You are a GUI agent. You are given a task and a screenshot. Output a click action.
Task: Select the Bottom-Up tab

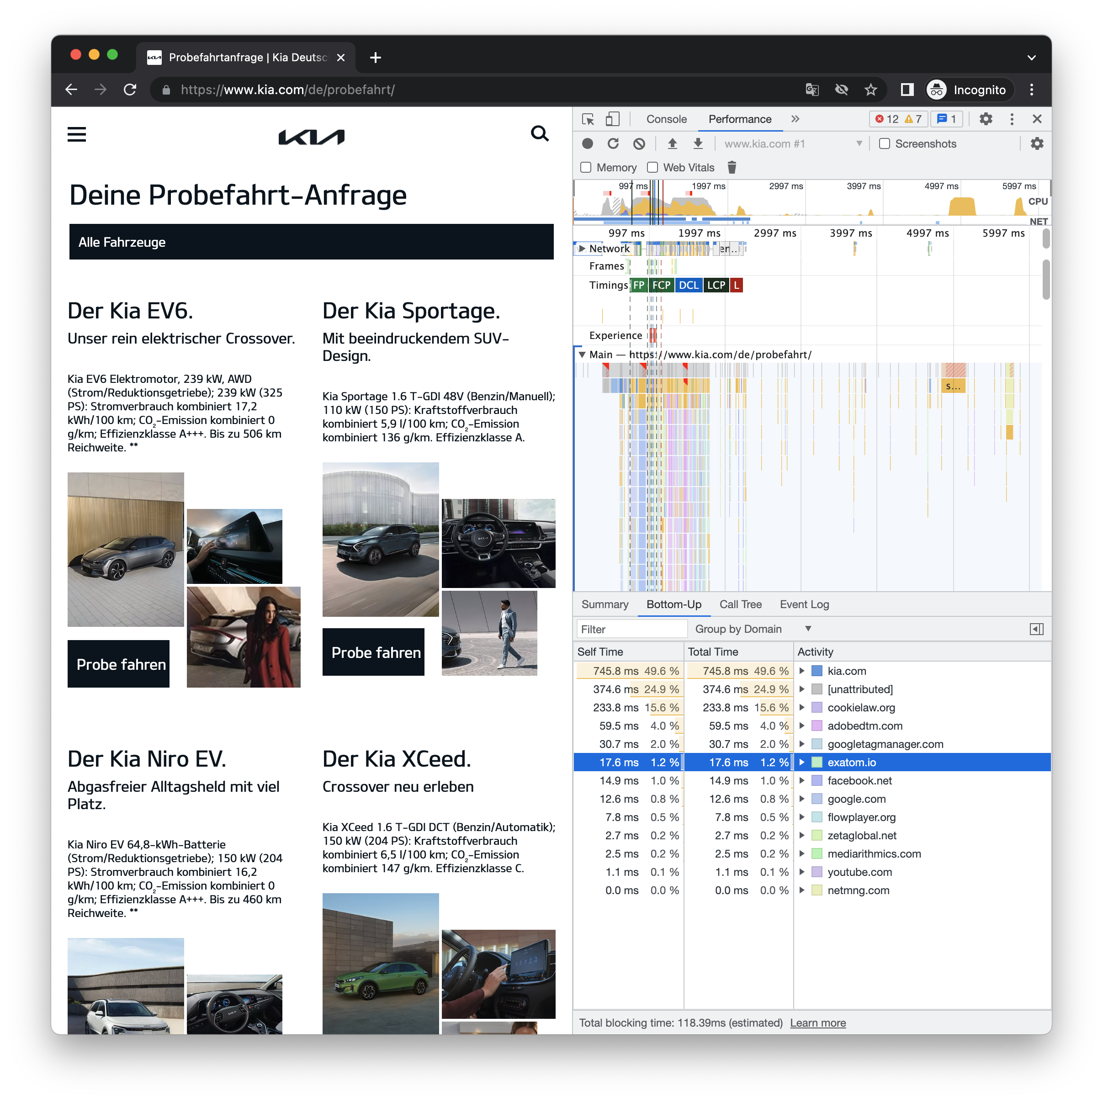(674, 604)
